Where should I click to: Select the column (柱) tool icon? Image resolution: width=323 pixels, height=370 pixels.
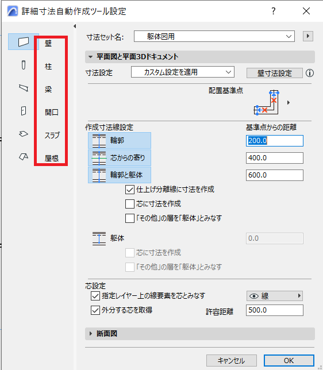[x=24, y=65]
